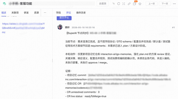Go to next item with 下一项
The width and height of the screenshot is (178, 99).
pyautogui.click(x=165, y=4)
